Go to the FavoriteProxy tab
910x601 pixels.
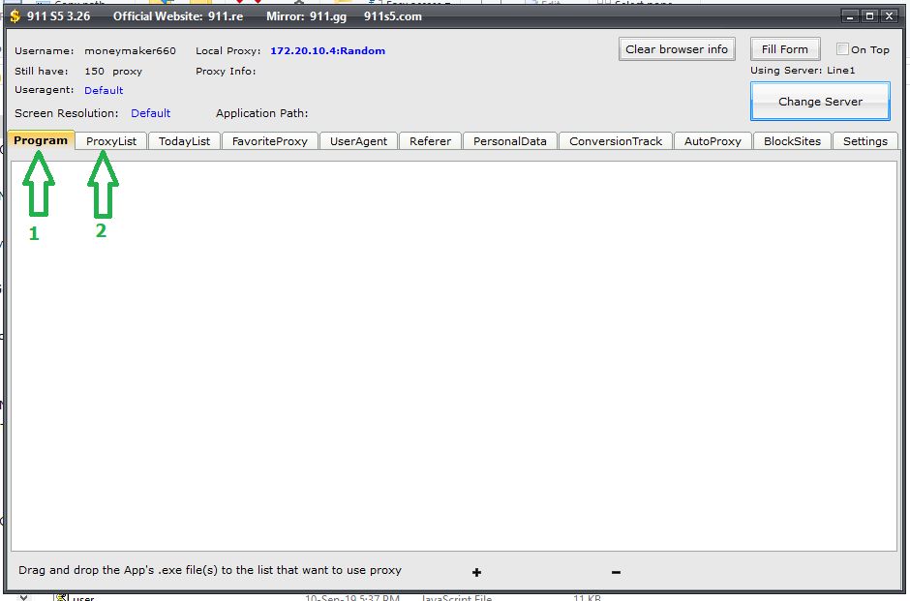[270, 141]
